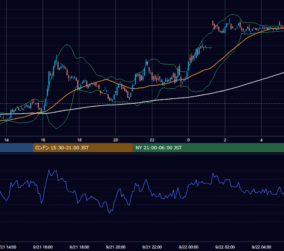Click the 9/21 18:00 date label
The image size is (284, 251).
pyautogui.click(x=79, y=247)
